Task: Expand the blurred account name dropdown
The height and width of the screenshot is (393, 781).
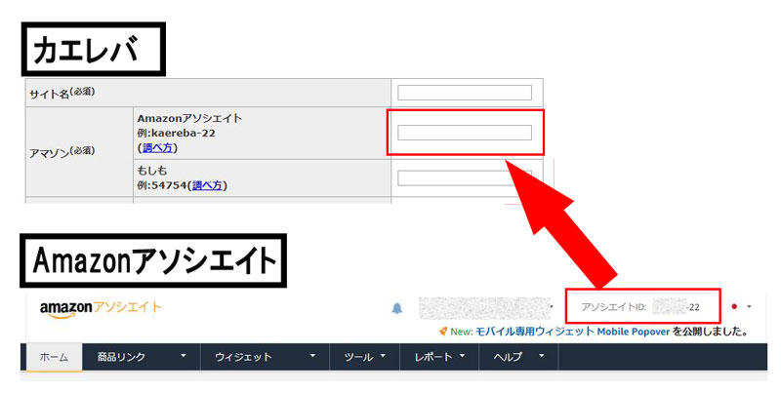Action: point(552,307)
